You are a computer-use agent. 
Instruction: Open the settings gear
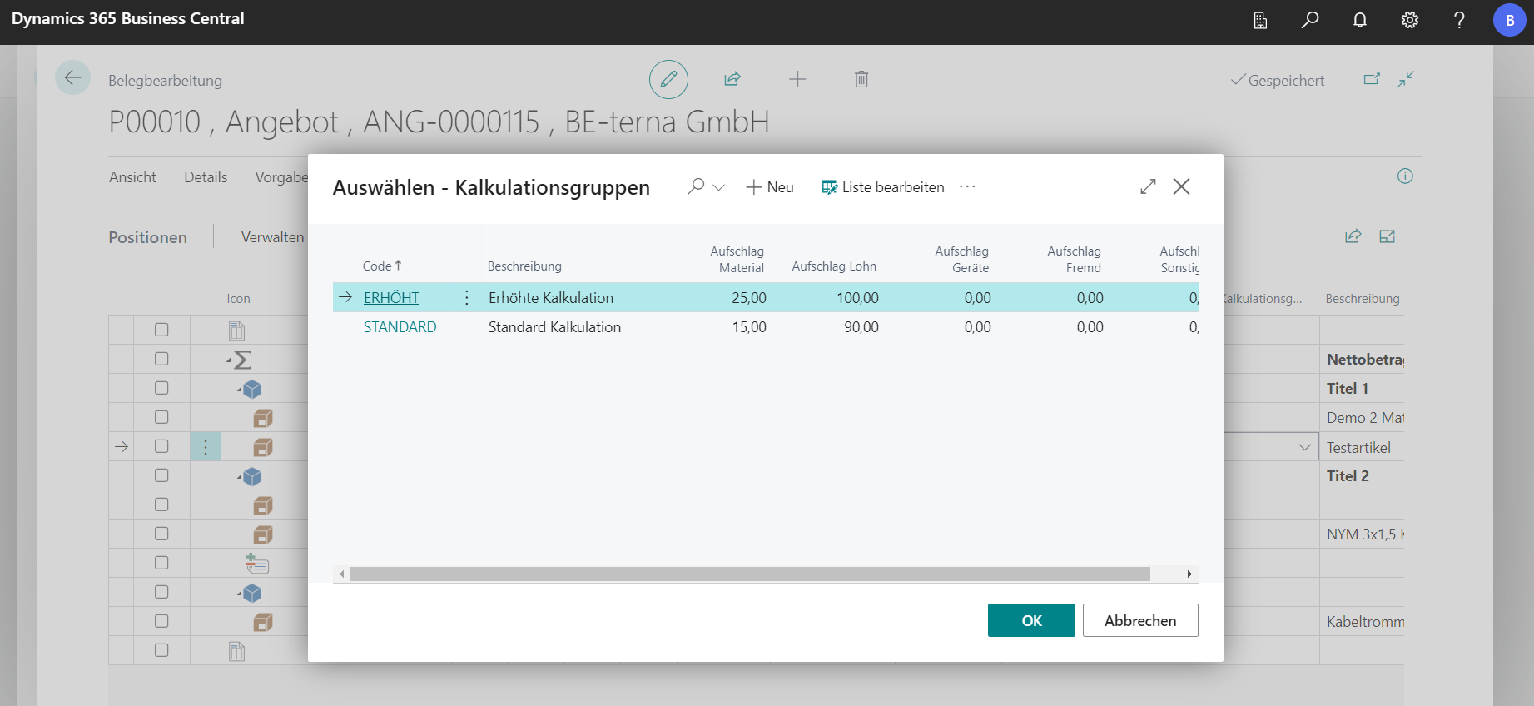coord(1409,20)
